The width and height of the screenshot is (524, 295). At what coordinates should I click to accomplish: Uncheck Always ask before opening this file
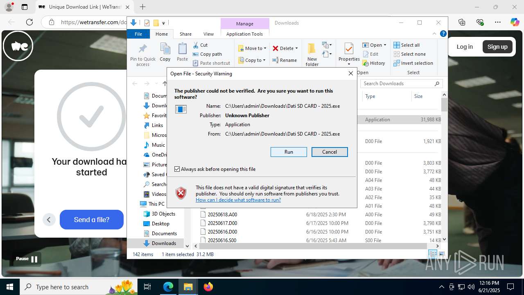point(177,169)
